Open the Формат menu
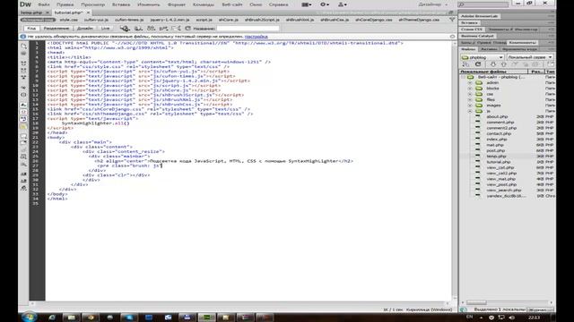Viewport: 574px width, 322px height. [177, 4]
